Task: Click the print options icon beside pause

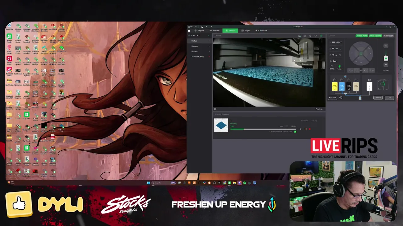Action: [x=300, y=129]
